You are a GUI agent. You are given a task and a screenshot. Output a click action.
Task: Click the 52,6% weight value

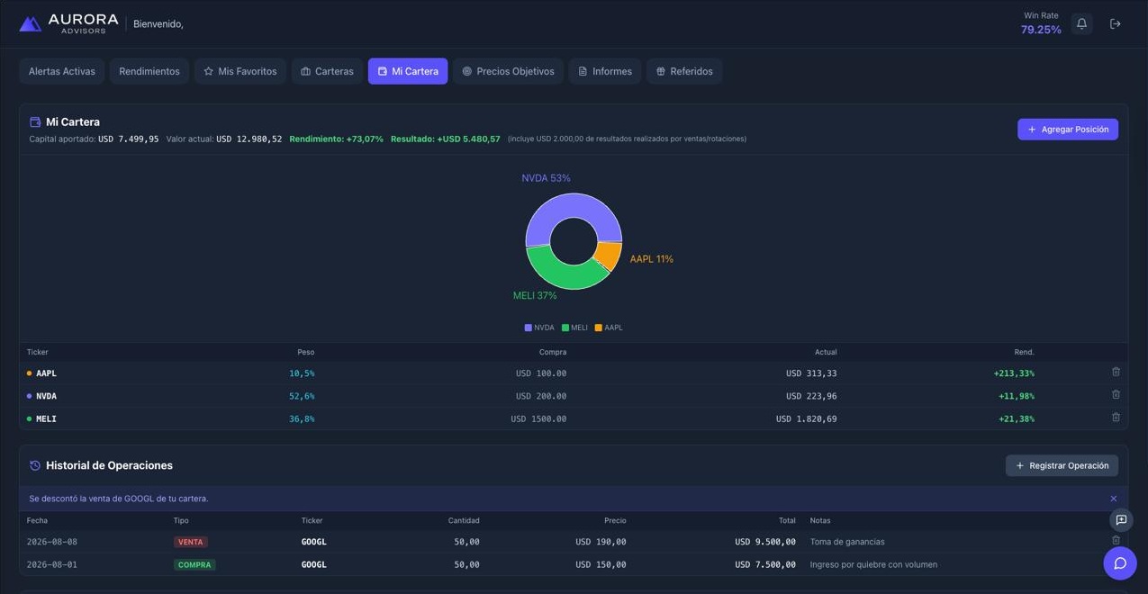[x=302, y=396]
